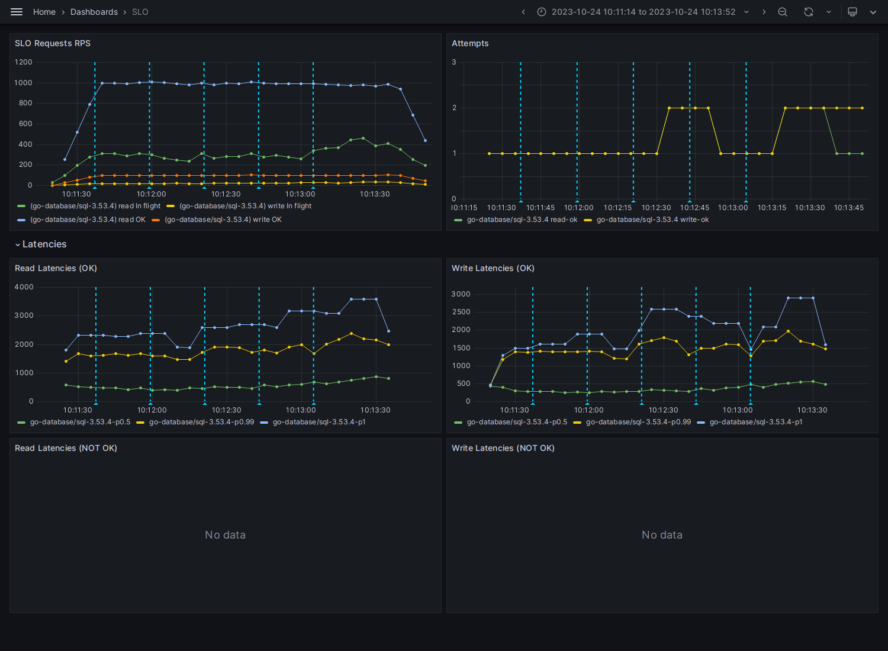Toggle p0.99 legend in Read Latencies
888x651 pixels.
pos(201,422)
